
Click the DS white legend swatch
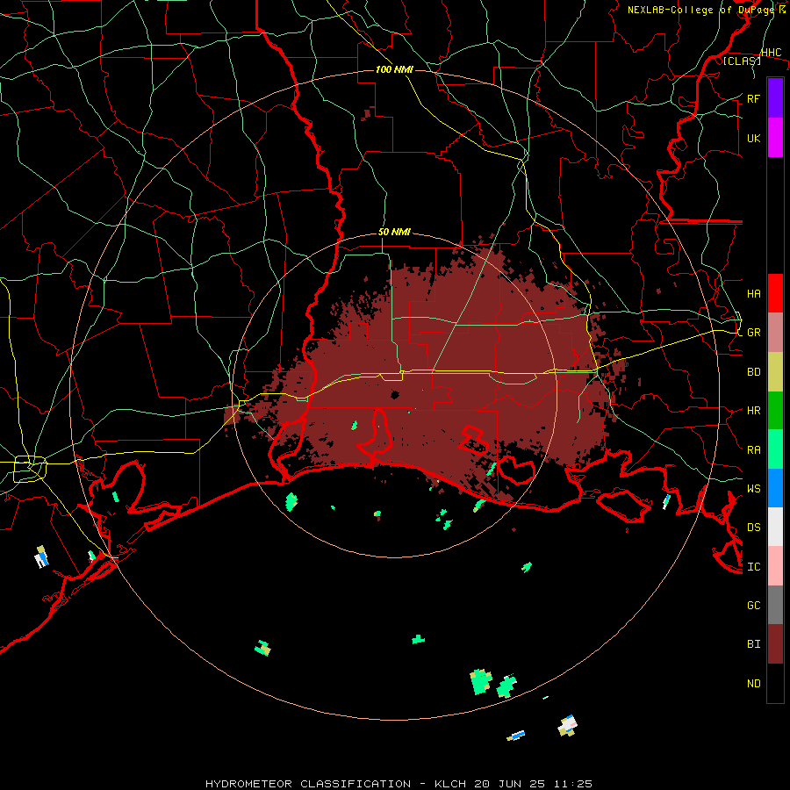click(775, 527)
